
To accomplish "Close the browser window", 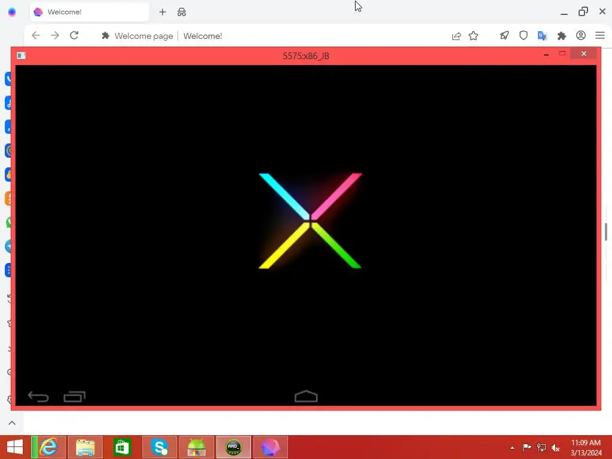I will click(602, 11).
